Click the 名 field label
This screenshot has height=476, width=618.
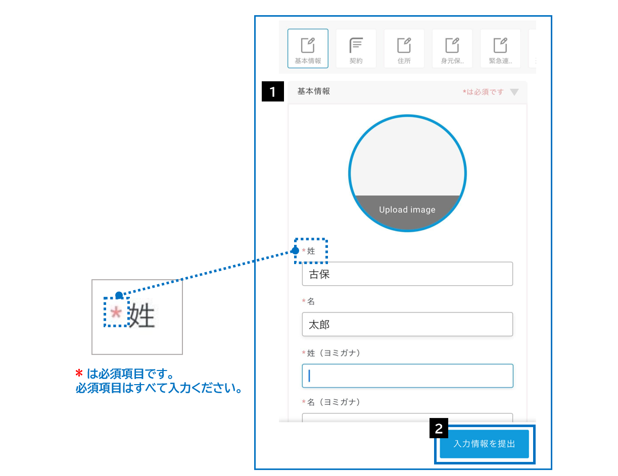click(311, 301)
